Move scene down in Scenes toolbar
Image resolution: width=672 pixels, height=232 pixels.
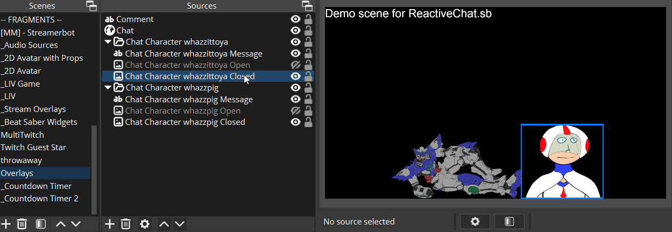click(x=75, y=224)
